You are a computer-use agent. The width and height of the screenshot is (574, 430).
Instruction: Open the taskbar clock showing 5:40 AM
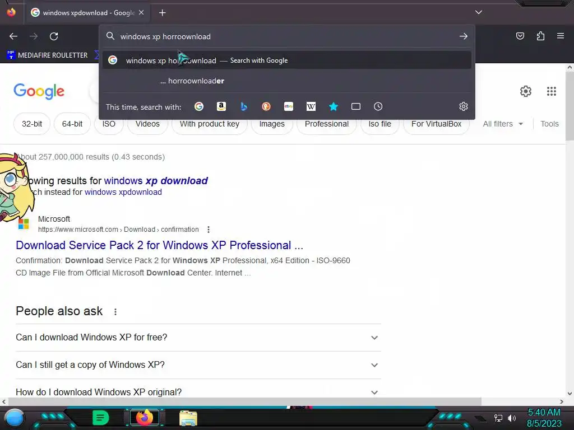[544, 418]
